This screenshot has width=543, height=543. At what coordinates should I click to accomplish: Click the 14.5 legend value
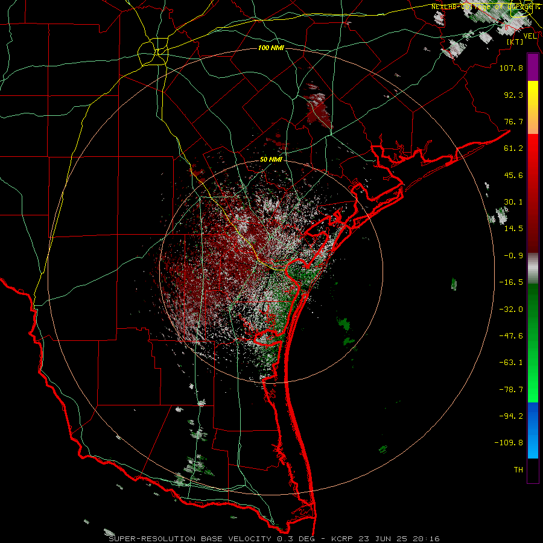click(513, 229)
